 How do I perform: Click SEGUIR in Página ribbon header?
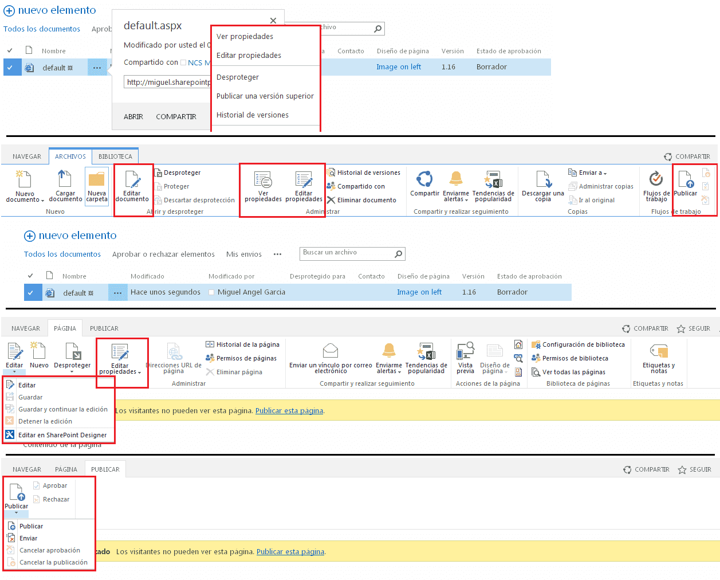[x=694, y=328]
